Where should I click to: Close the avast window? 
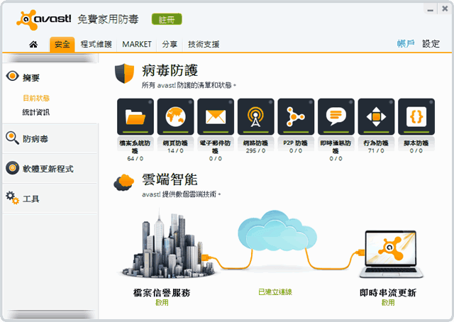coord(445,9)
